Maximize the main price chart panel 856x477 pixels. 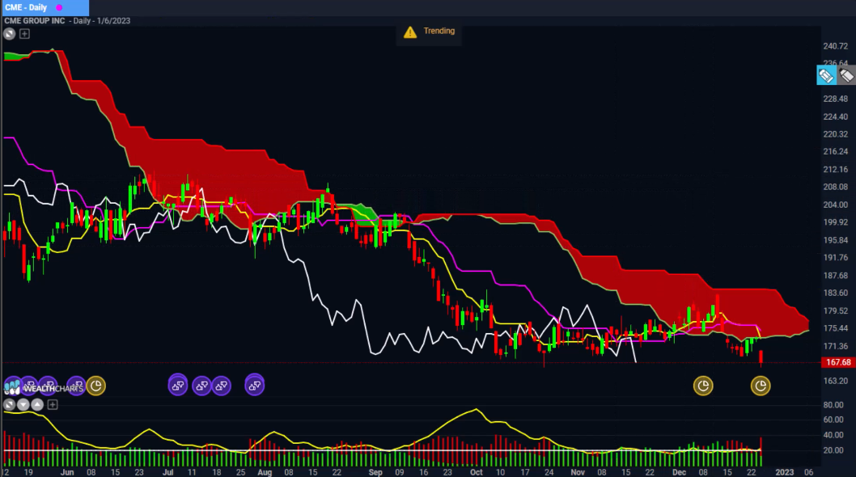[9, 34]
